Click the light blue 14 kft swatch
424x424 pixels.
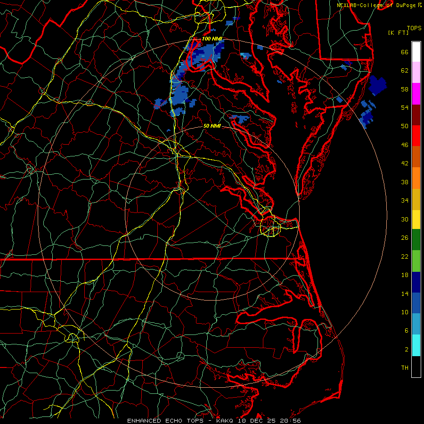[x=416, y=324]
